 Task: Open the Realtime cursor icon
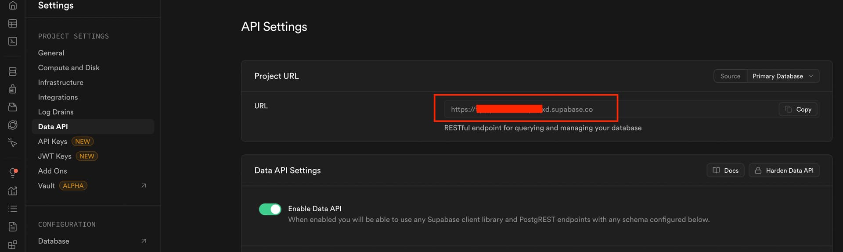pyautogui.click(x=13, y=143)
